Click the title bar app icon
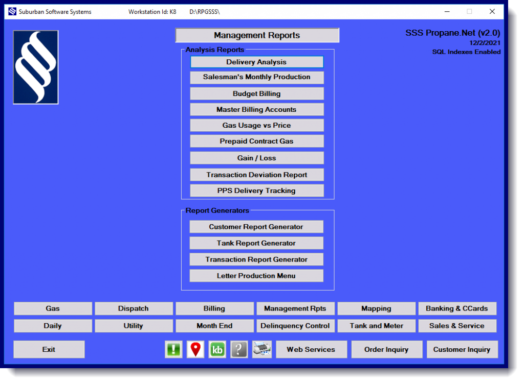 click(12, 11)
